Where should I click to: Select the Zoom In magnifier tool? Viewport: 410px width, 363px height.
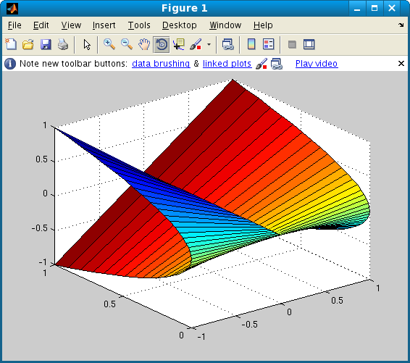[x=109, y=44]
